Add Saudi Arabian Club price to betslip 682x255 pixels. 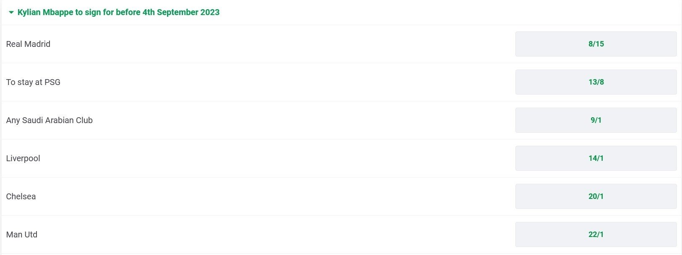pos(596,120)
